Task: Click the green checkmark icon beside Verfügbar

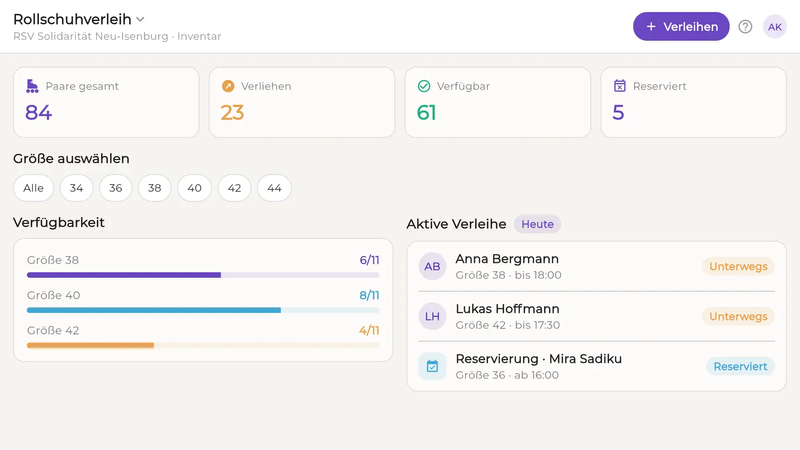Action: coord(424,86)
